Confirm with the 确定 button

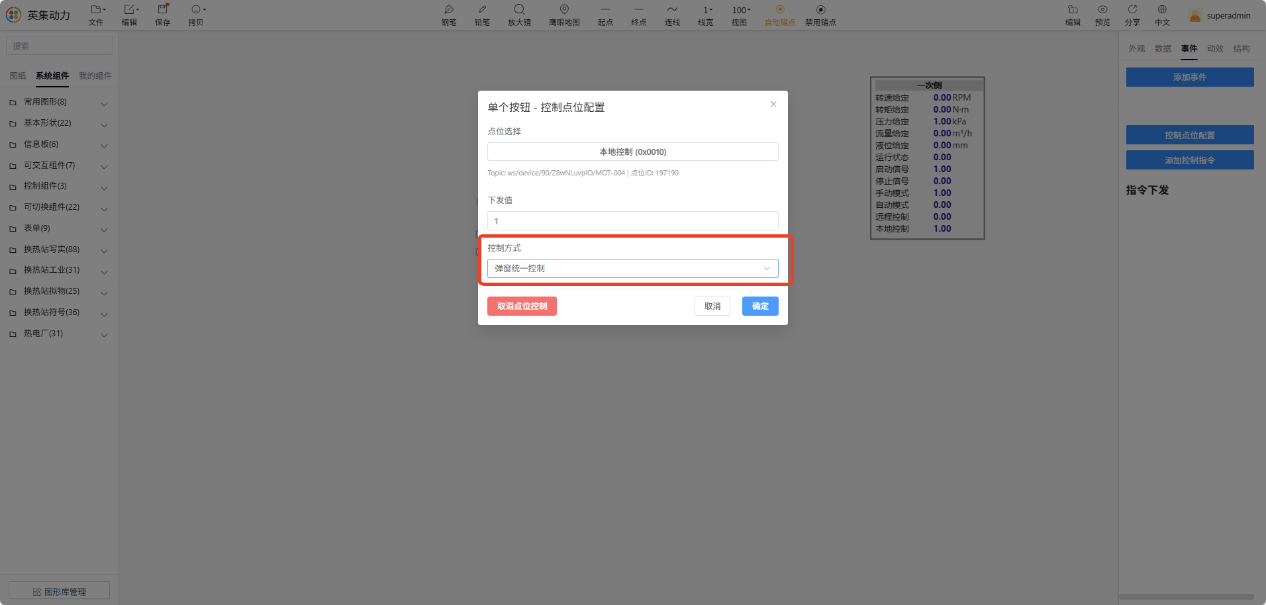pos(760,306)
